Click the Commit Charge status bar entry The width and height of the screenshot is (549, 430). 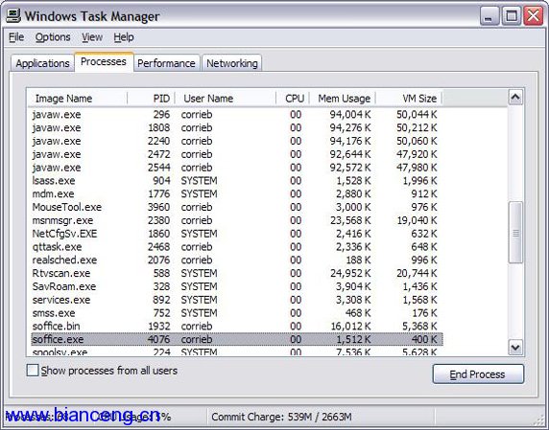(281, 417)
